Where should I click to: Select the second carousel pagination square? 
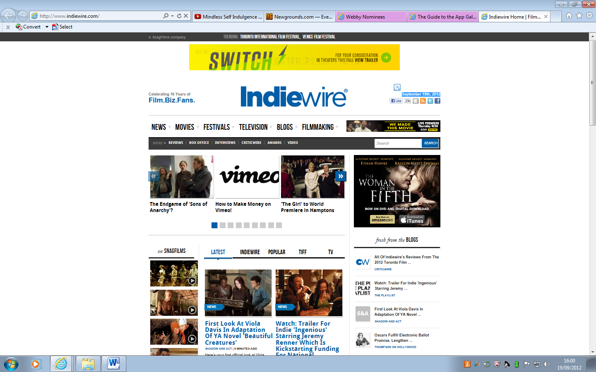pyautogui.click(x=223, y=225)
